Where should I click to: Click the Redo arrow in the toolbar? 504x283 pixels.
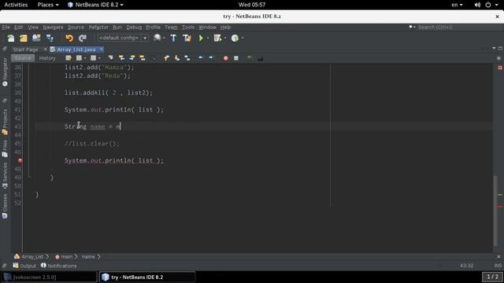(83, 39)
